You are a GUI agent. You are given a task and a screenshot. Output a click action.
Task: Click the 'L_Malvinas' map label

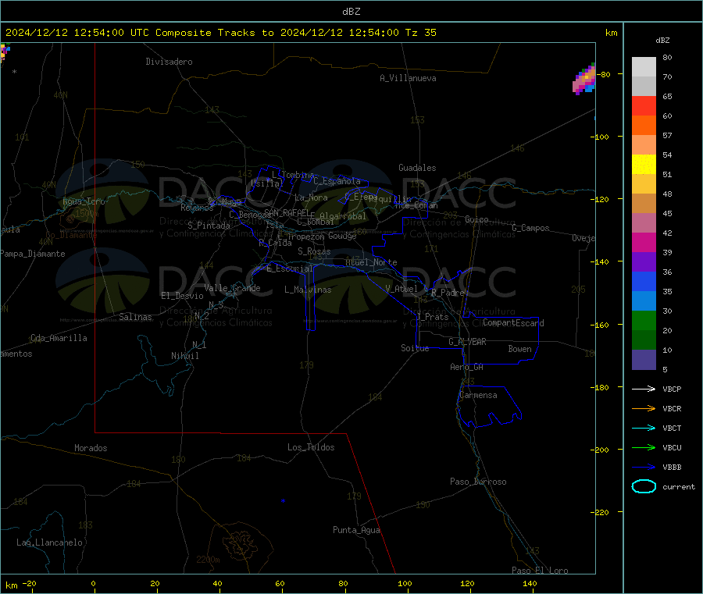point(308,290)
